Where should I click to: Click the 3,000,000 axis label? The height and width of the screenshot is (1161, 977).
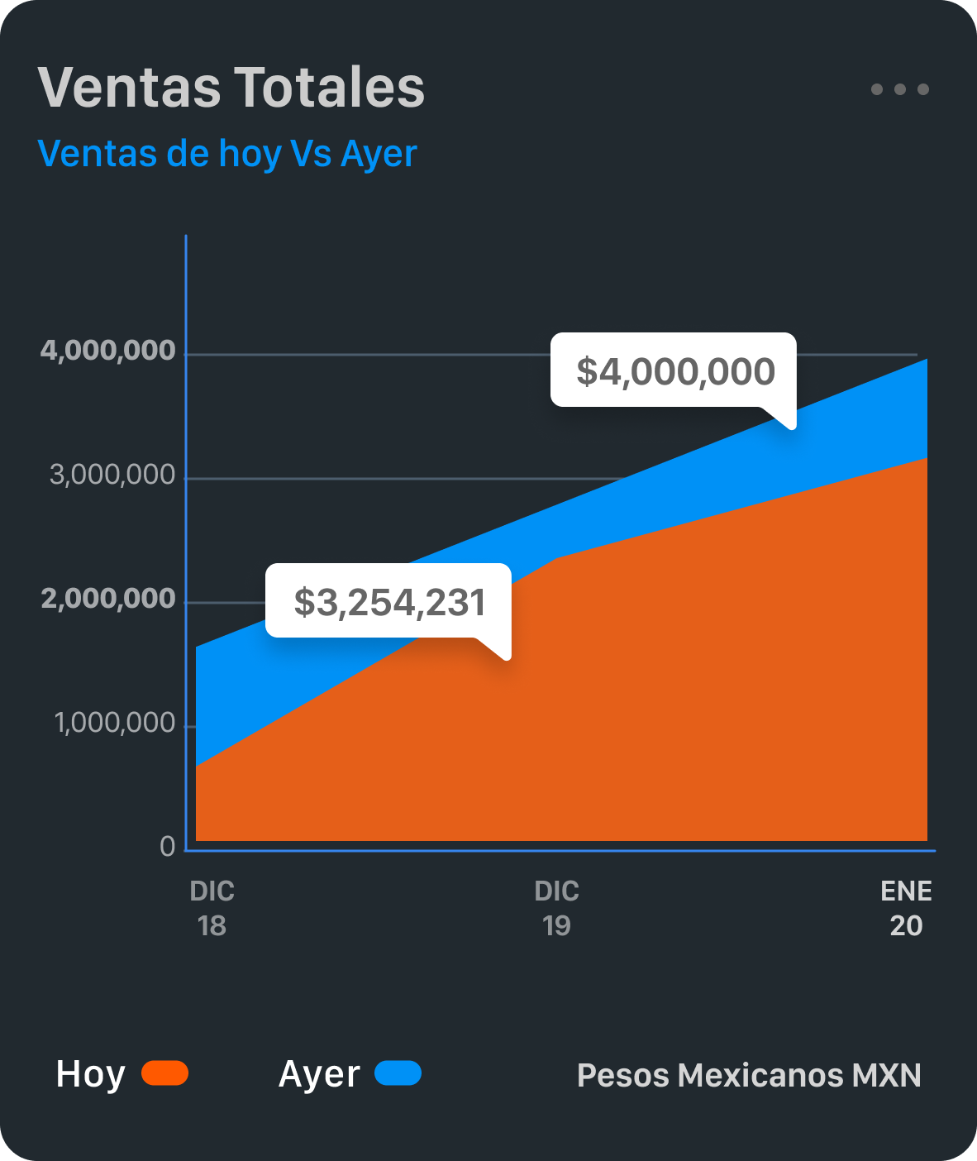click(112, 475)
